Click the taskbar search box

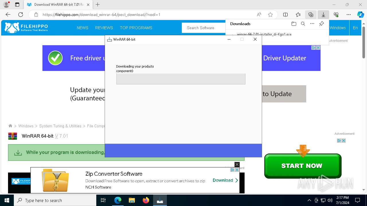pos(55,200)
